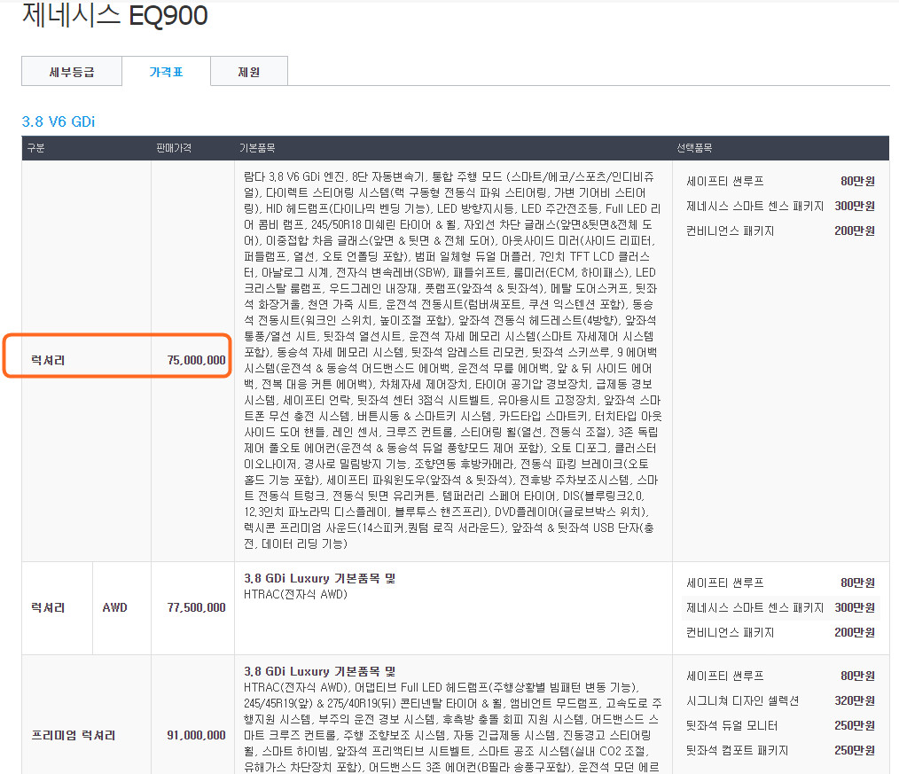Click 세이프티 썬루프 option in 프리미엄 럭셔리 row
The image size is (899, 774).
point(724,676)
